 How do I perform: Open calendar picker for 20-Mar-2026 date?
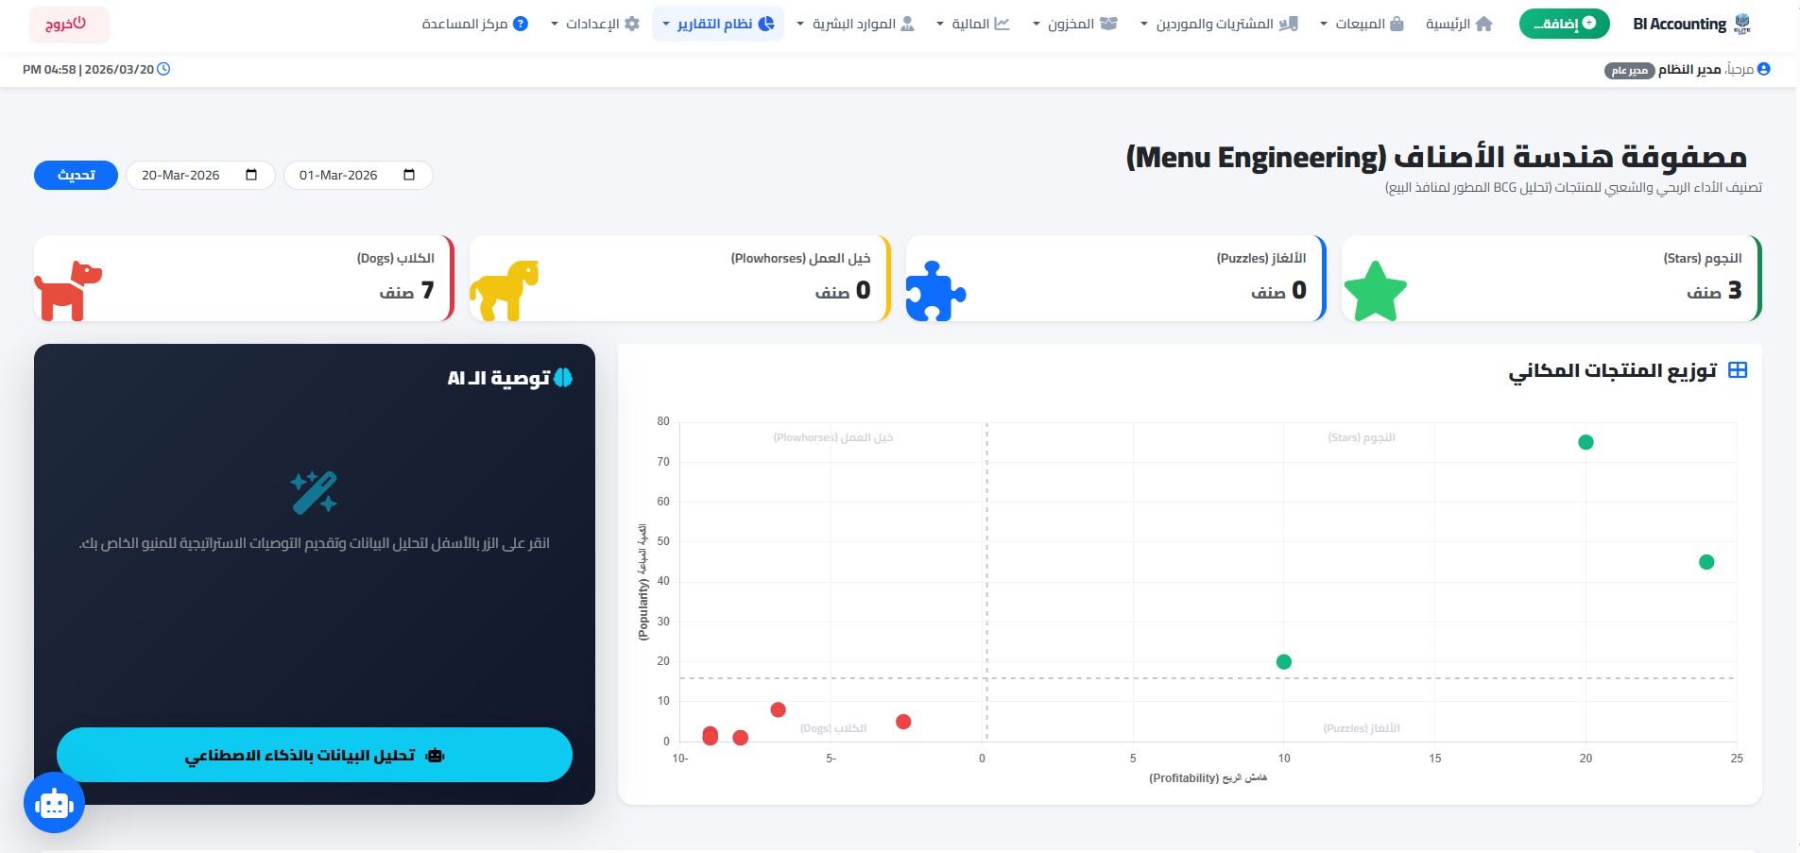point(251,175)
